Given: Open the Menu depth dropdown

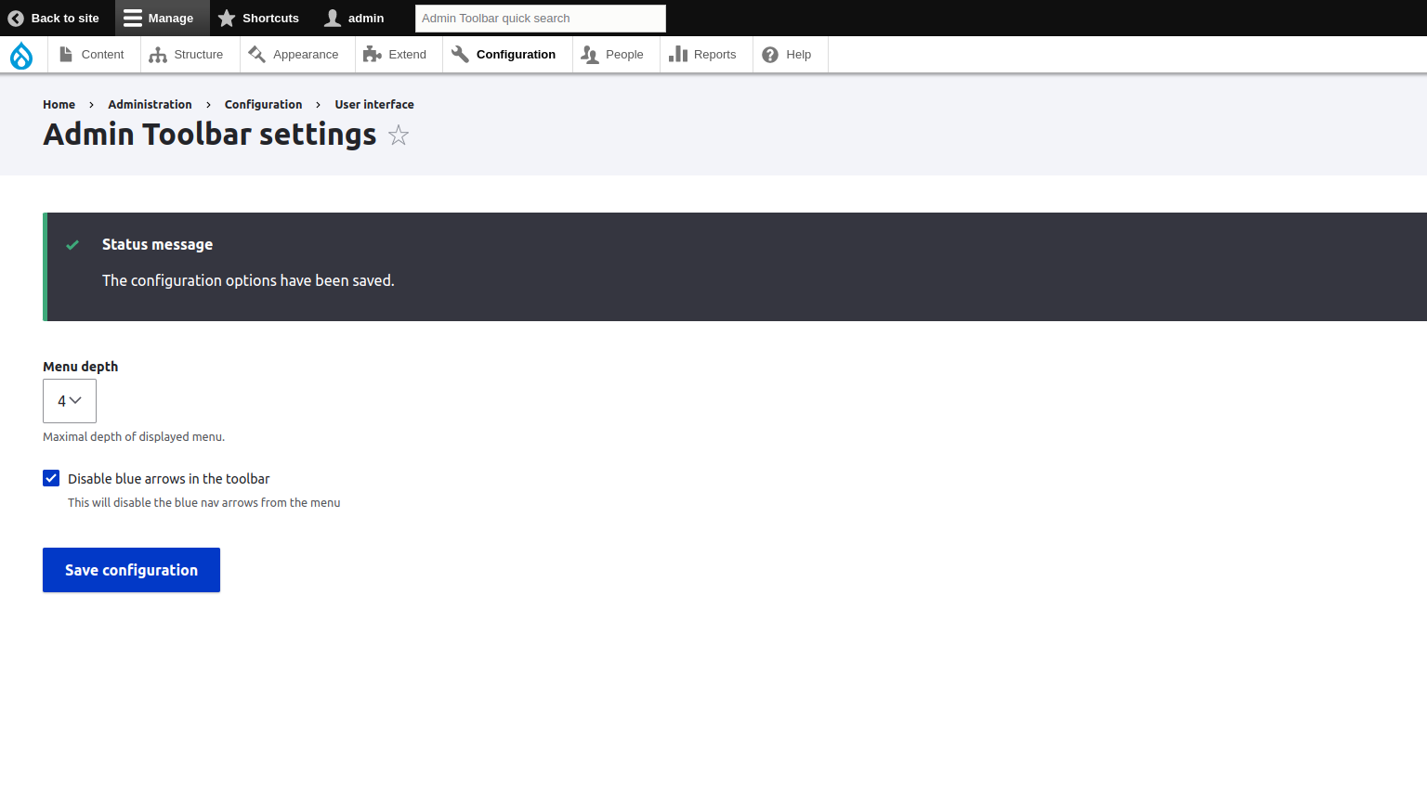Looking at the screenshot, I should (69, 400).
